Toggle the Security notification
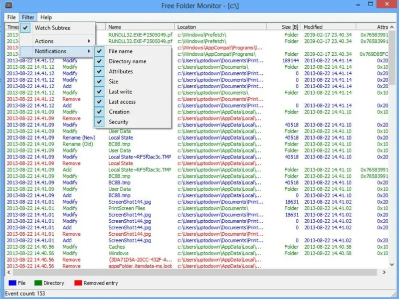Image resolution: width=399 pixels, height=299 pixels. pos(99,122)
